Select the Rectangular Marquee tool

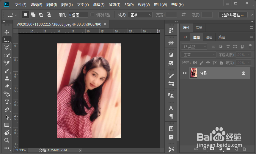[x=7, y=40]
